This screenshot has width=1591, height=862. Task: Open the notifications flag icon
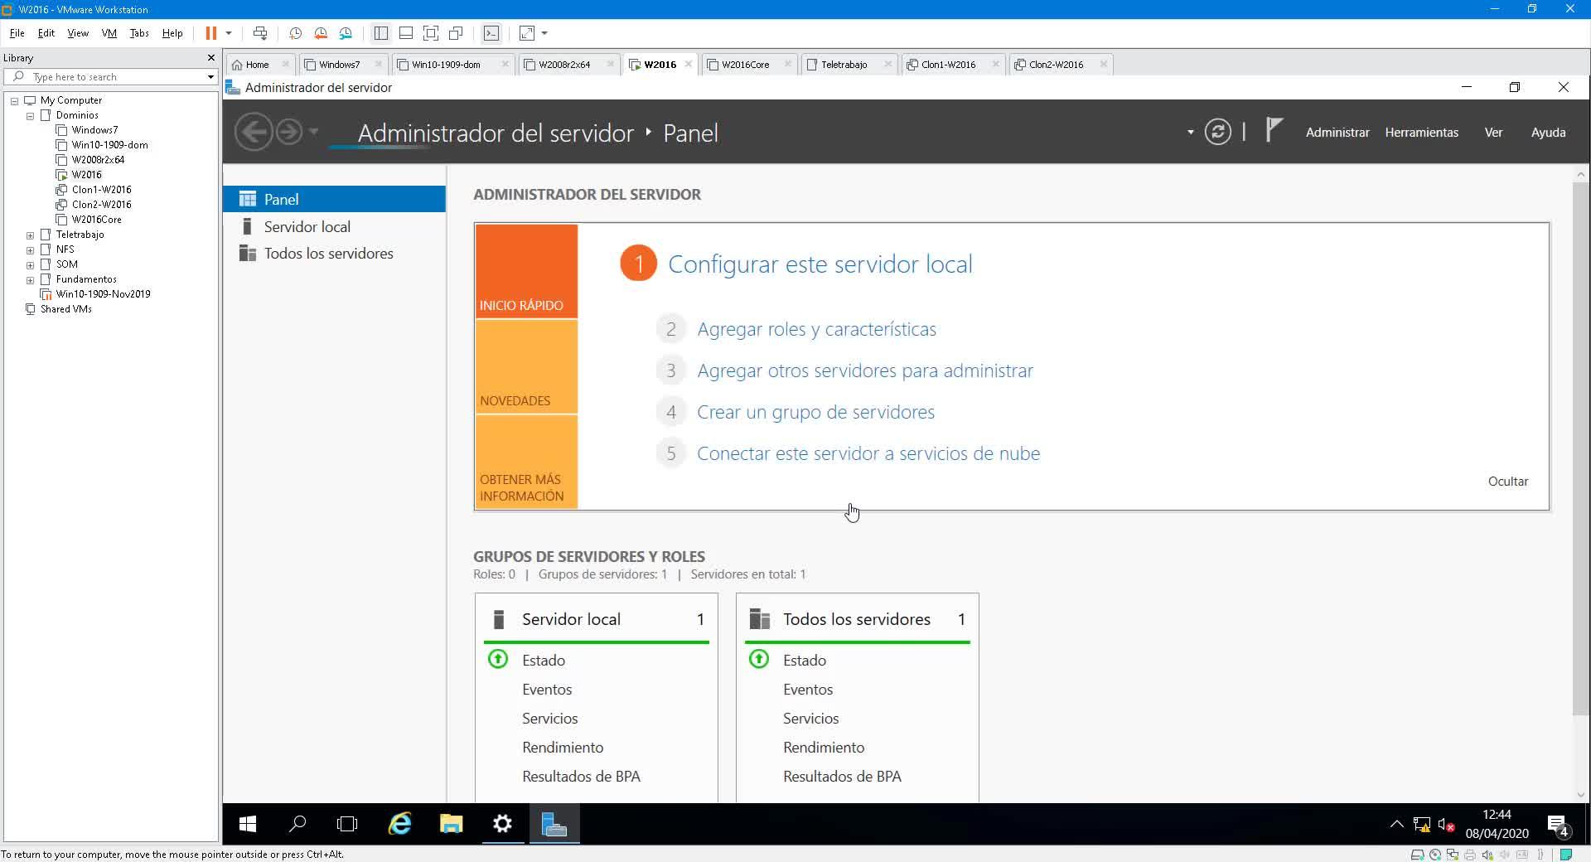point(1274,130)
